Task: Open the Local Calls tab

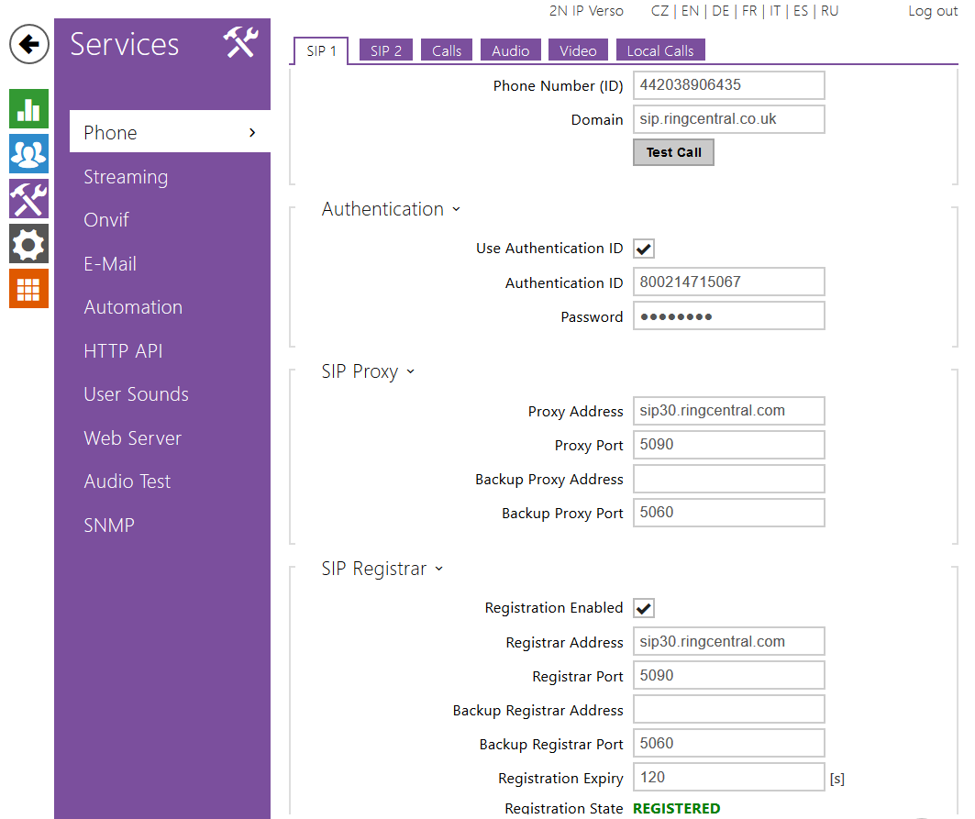Action: pos(659,50)
